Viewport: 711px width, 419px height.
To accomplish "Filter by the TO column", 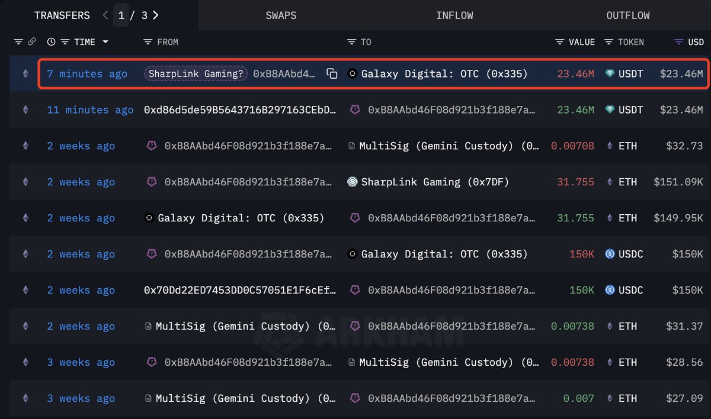I will click(x=352, y=42).
